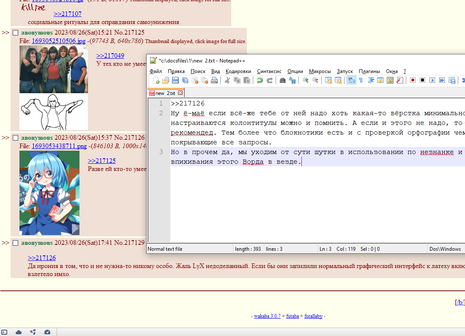This screenshot has width=465, height=336.
Task: Open the wakaba 3.0.7 footer link
Action: [x=267, y=316]
